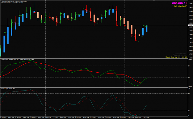The height and width of the screenshot is (119, 193).
Task: Select the TDI Red Green indicator label
Action: pos(18,60)
